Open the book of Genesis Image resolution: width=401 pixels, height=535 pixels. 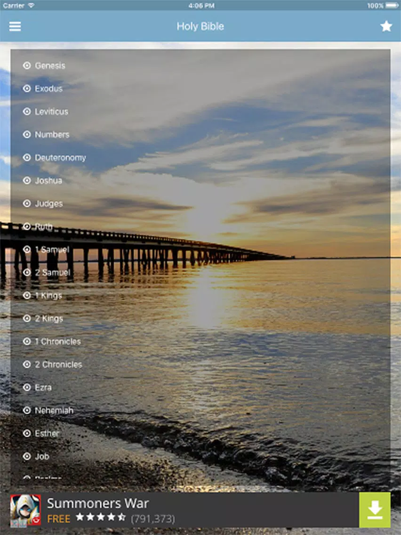(x=50, y=65)
